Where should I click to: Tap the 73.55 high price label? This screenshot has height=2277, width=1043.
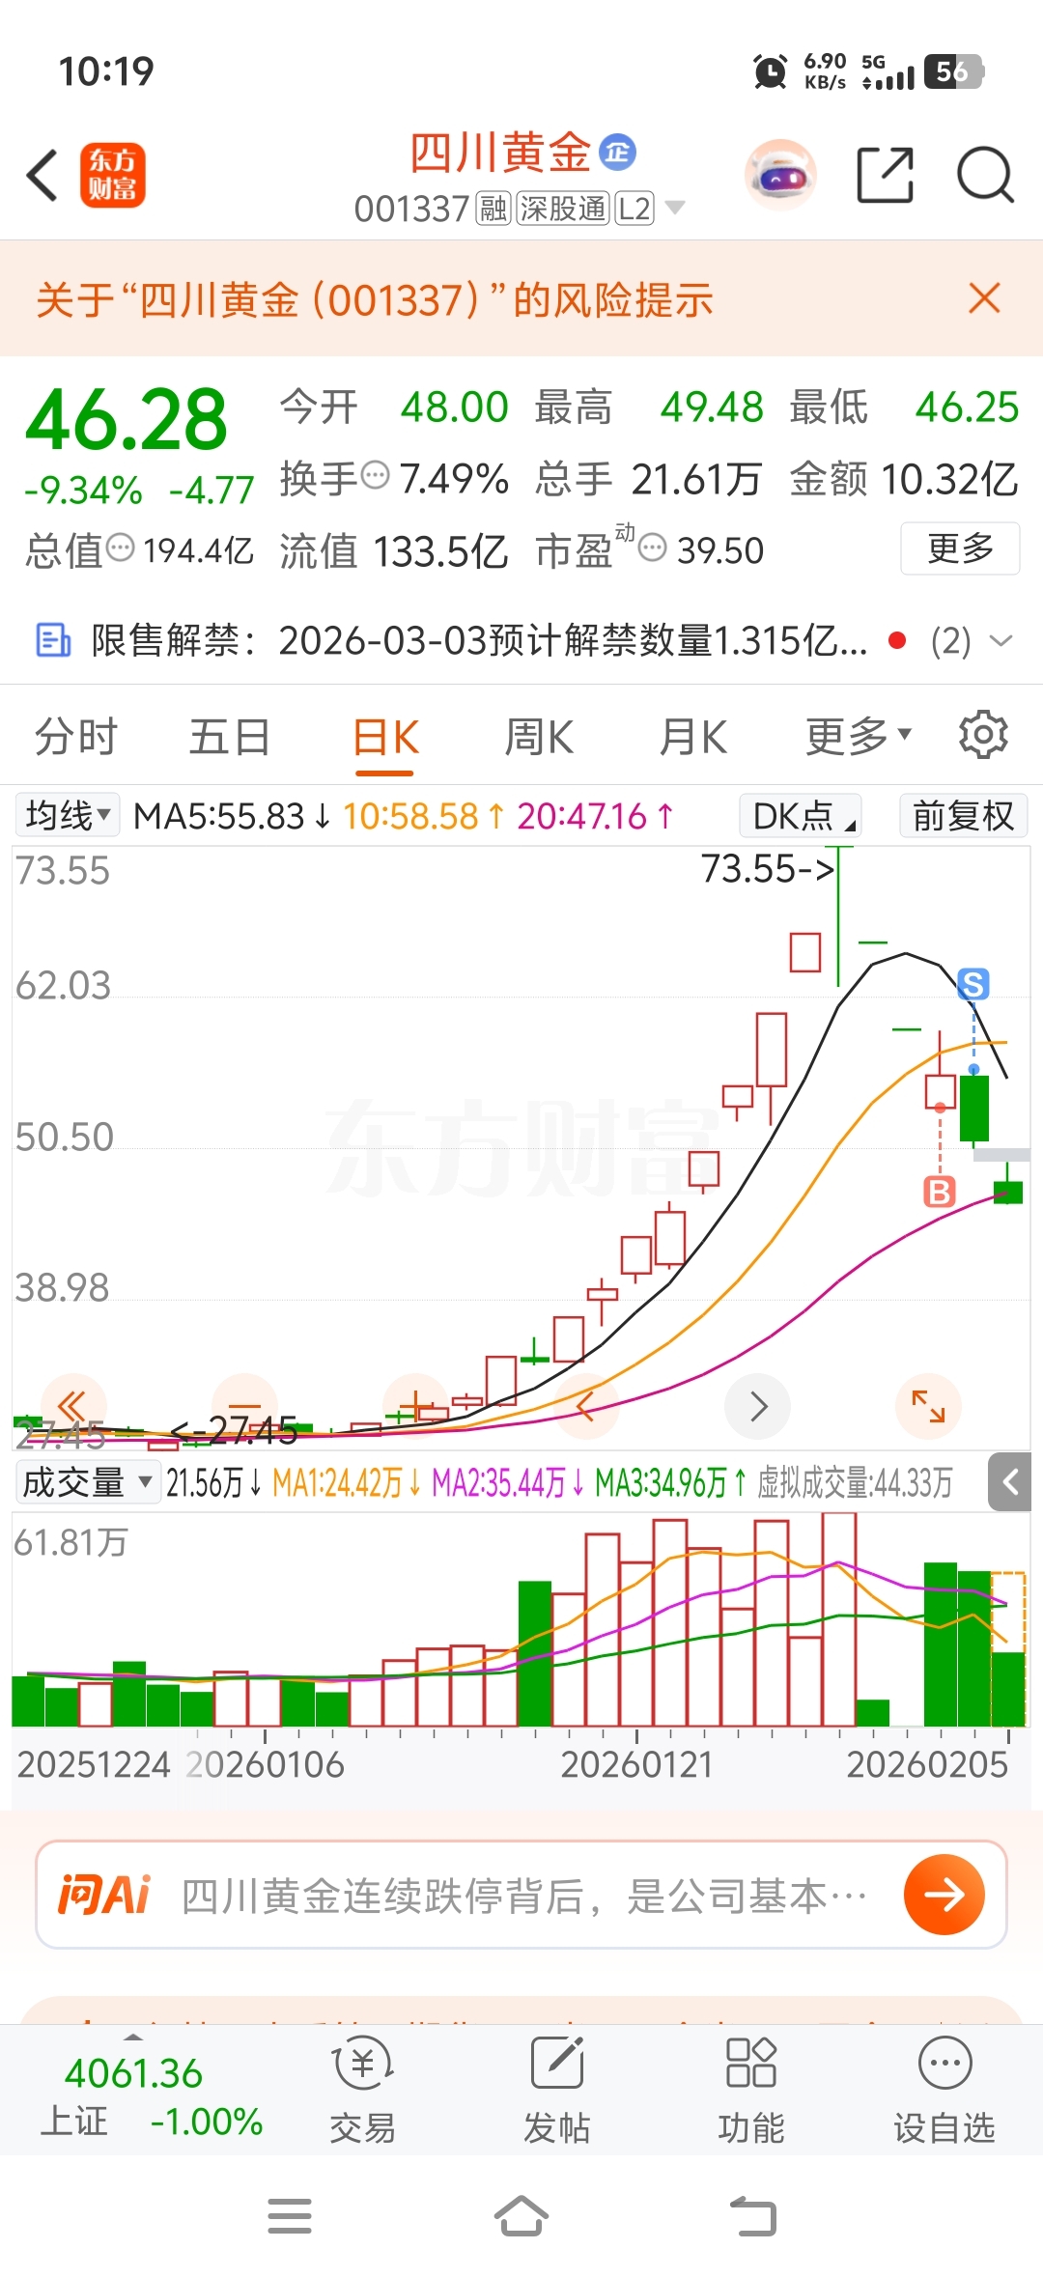click(x=768, y=868)
